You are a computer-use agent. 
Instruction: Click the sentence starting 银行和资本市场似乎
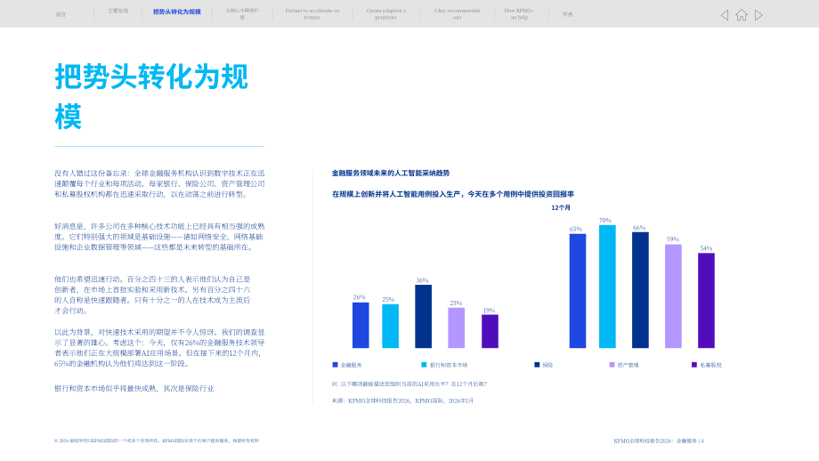coord(134,388)
